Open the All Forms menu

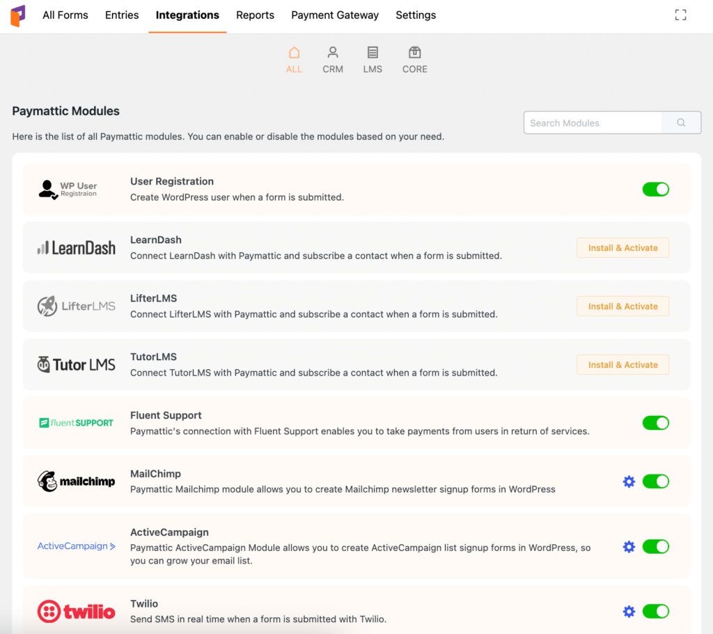[65, 15]
